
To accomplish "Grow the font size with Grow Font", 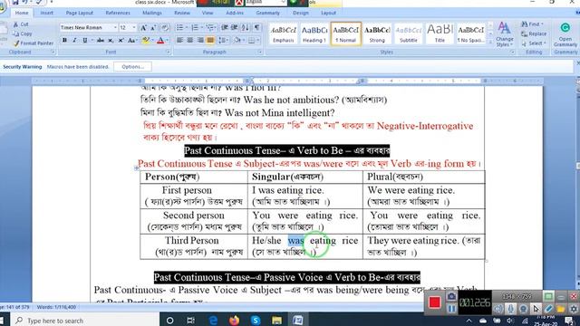I will click(x=143, y=28).
